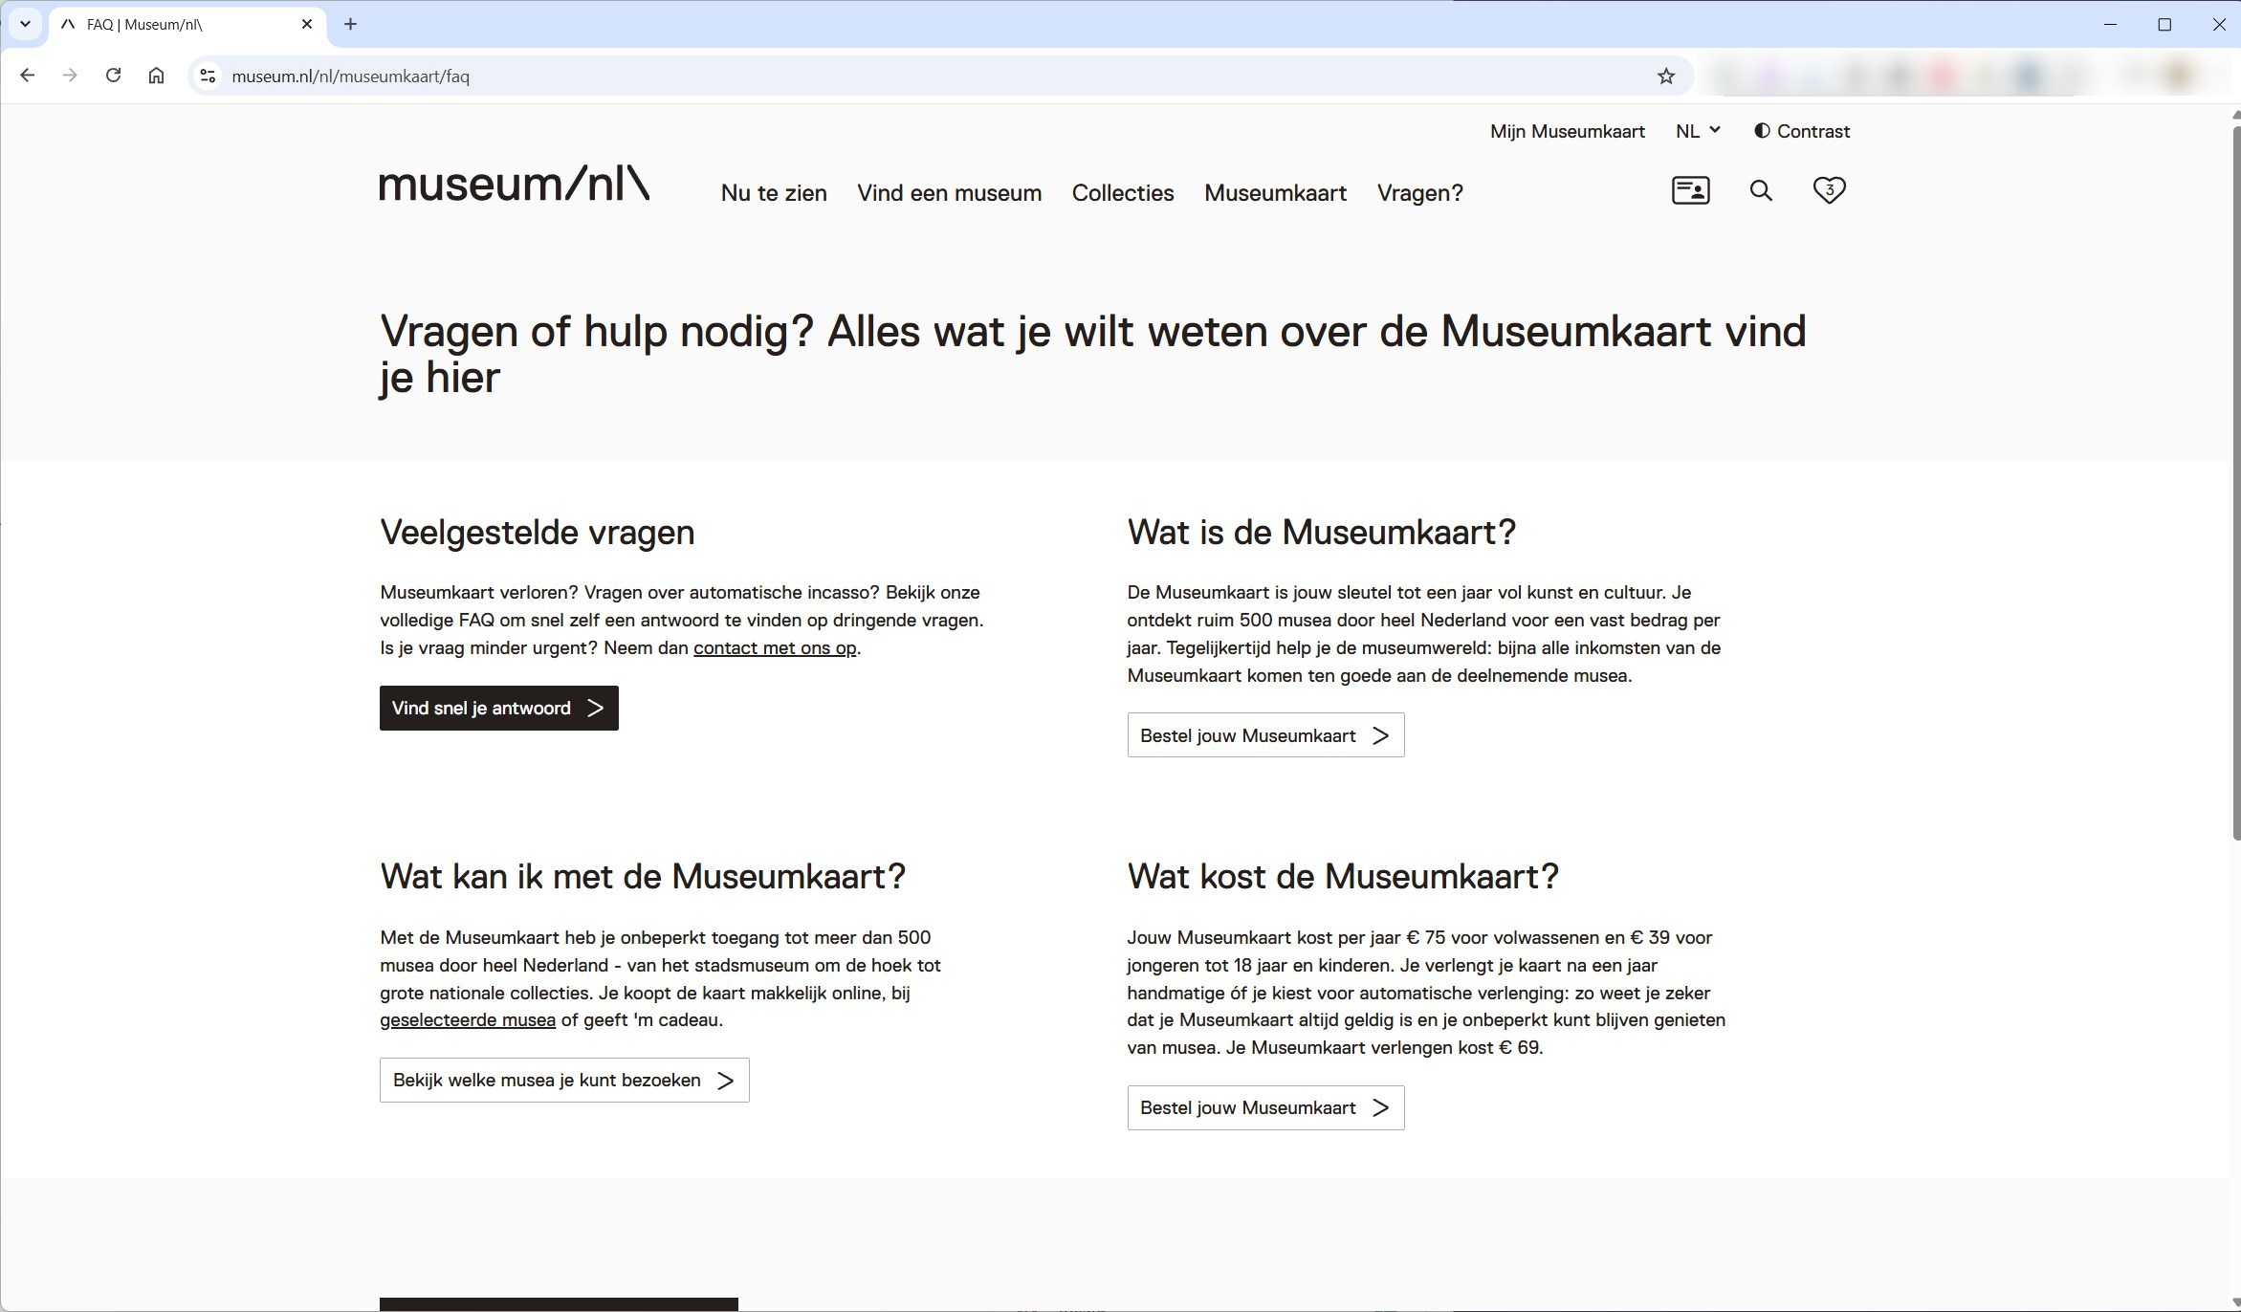This screenshot has height=1312, width=2241.
Task: Click Bestel jouw Museumkaart under 'Wat is de Museumkaart?'
Action: [1265, 735]
